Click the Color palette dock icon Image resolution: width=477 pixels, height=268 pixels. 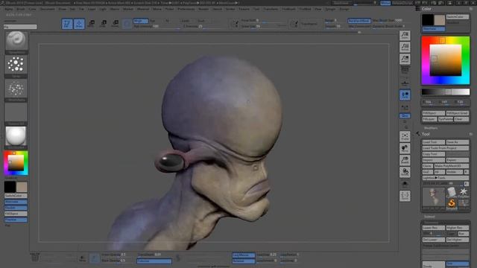coord(417,8)
